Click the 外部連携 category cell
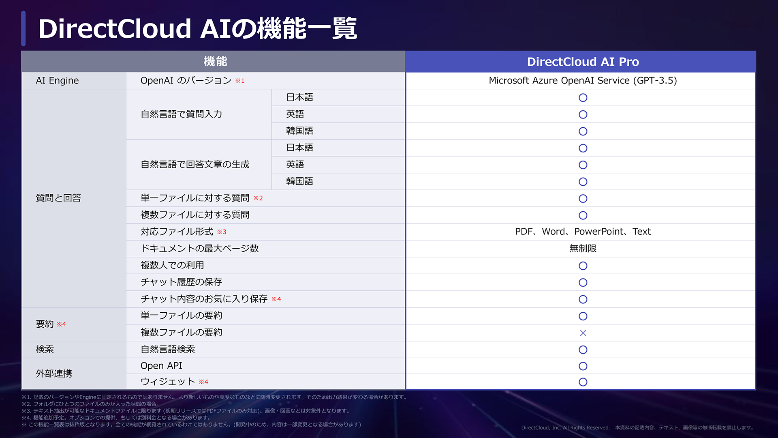This screenshot has height=438, width=778. (x=74, y=374)
